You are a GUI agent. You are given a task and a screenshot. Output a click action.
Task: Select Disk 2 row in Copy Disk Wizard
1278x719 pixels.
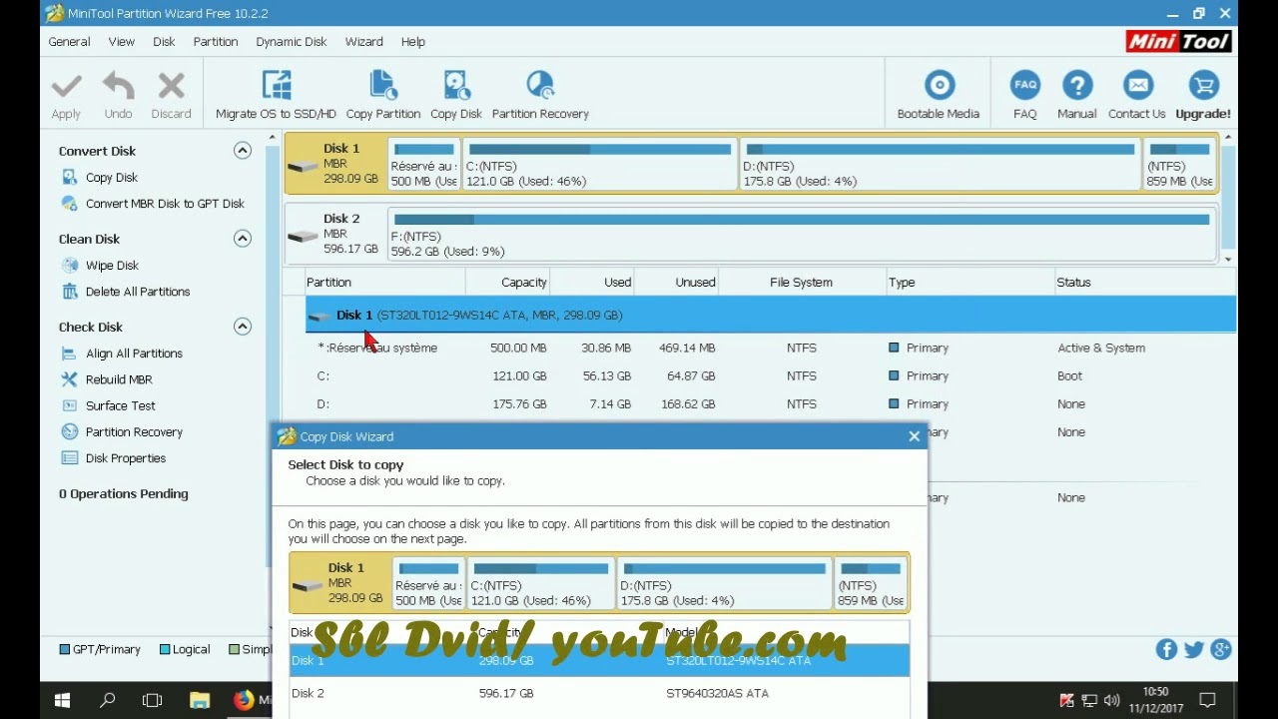tap(599, 694)
